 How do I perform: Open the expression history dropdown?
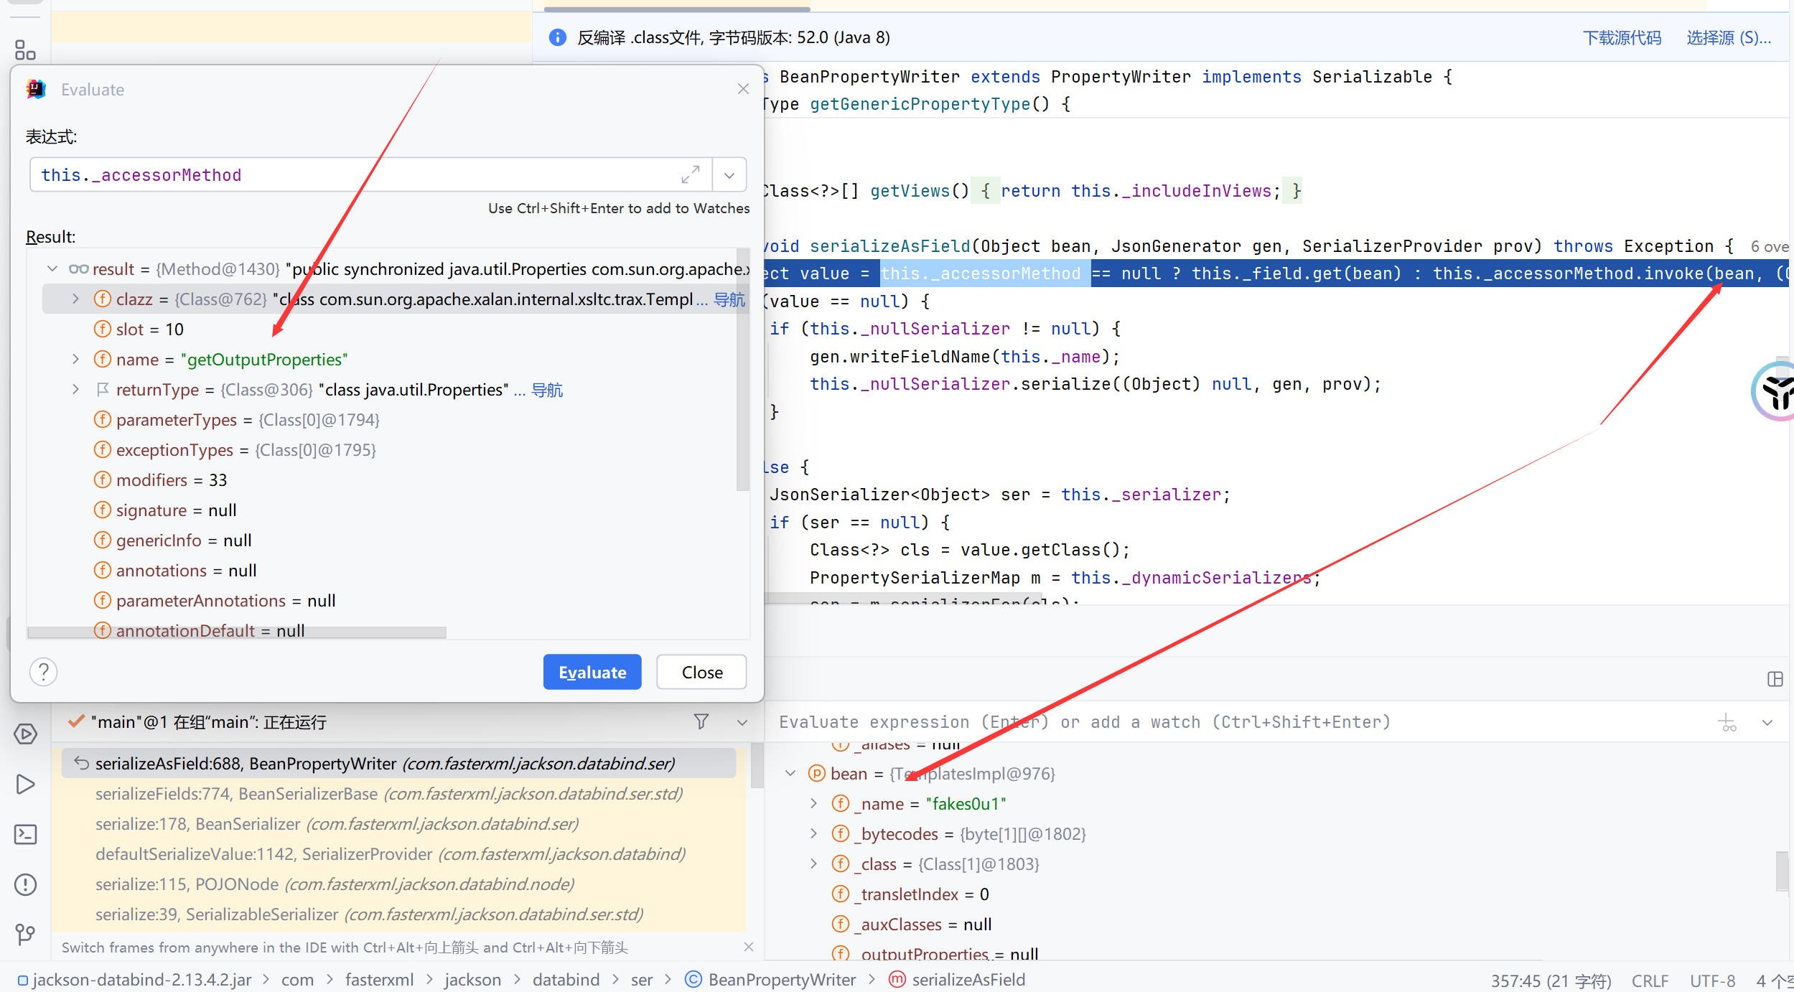[x=729, y=175]
